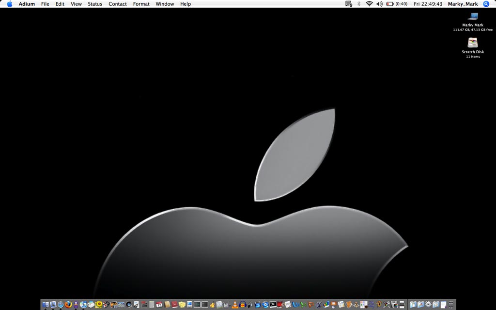Open the Terminal icon in dock
This screenshot has height=310, width=496.
(x=205, y=305)
